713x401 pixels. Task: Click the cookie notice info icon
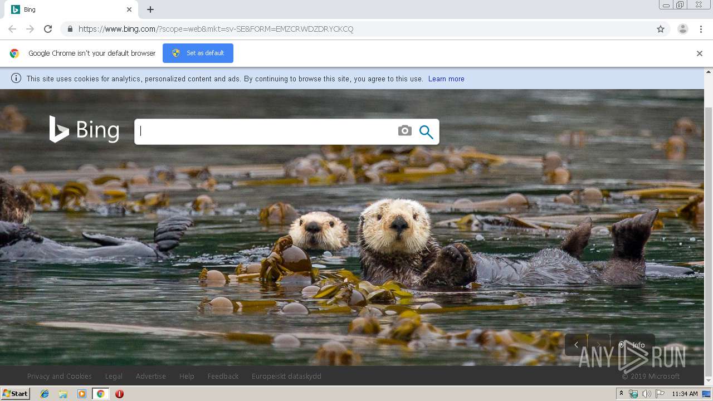[x=16, y=79]
